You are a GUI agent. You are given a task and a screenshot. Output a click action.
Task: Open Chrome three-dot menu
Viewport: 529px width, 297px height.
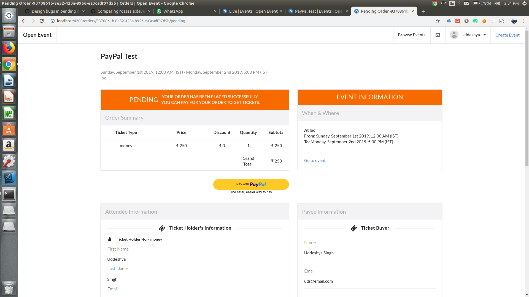(523, 21)
